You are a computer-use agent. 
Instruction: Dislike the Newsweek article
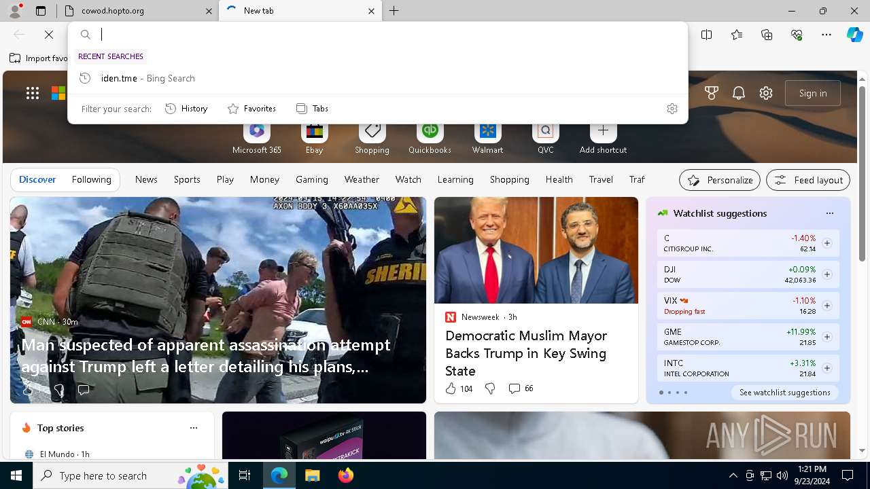point(490,388)
